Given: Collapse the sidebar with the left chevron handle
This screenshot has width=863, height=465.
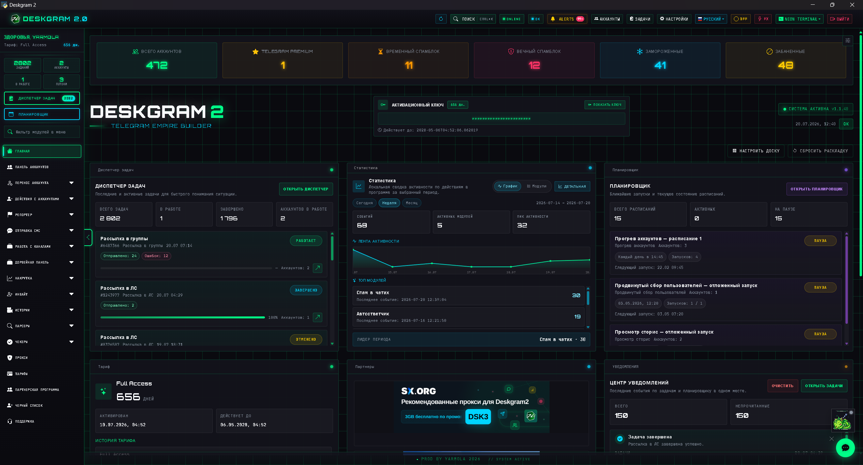Looking at the screenshot, I should click(88, 238).
